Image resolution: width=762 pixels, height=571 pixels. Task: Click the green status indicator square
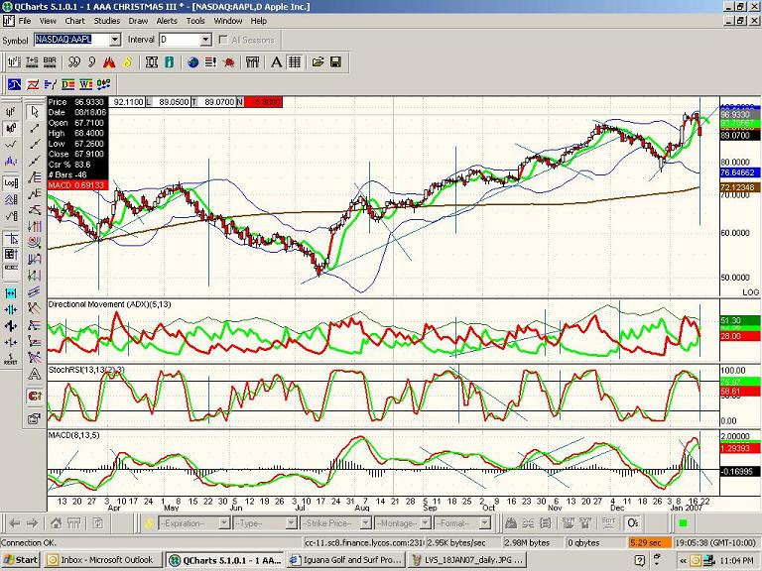(x=683, y=523)
